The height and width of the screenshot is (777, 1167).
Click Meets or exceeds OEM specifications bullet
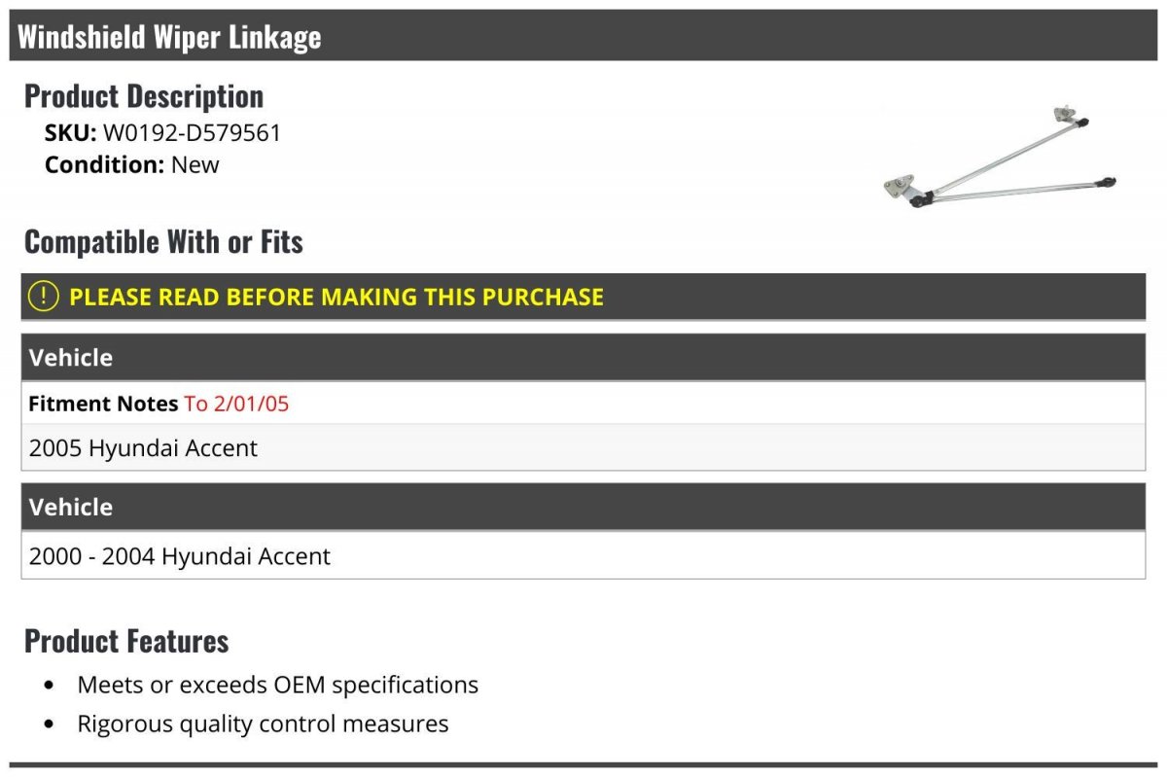coord(278,685)
